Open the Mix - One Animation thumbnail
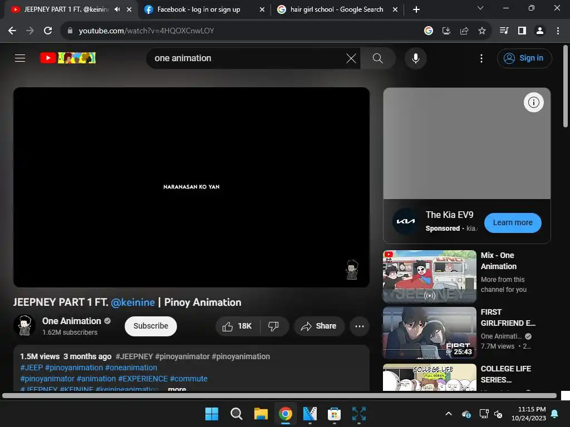Image resolution: width=570 pixels, height=427 pixels. (429, 276)
